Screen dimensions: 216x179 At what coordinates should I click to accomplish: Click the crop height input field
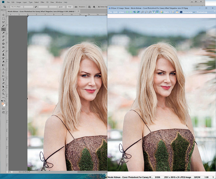[x=43, y=7]
